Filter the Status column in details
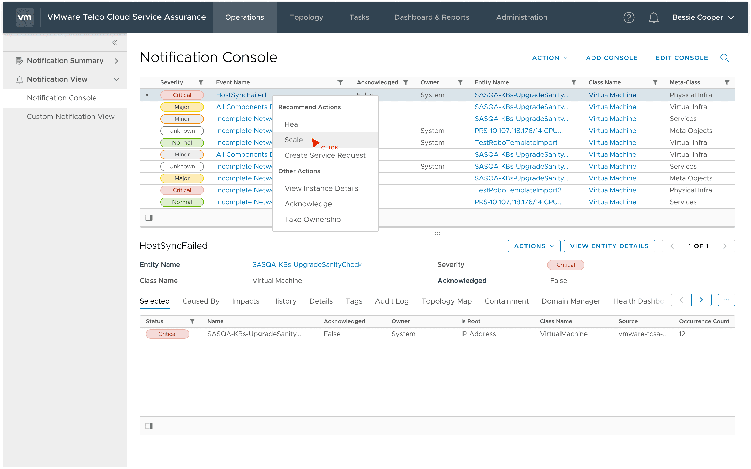The width and height of the screenshot is (751, 469). (x=192, y=321)
